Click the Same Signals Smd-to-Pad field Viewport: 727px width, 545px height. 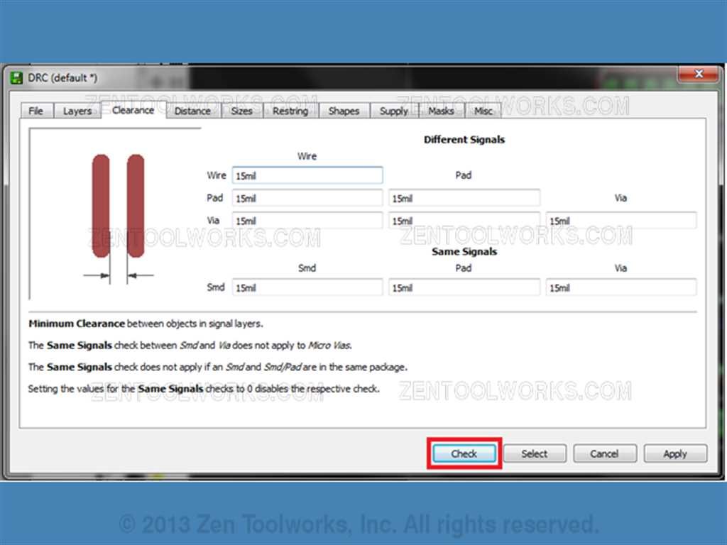pyautogui.click(x=464, y=288)
